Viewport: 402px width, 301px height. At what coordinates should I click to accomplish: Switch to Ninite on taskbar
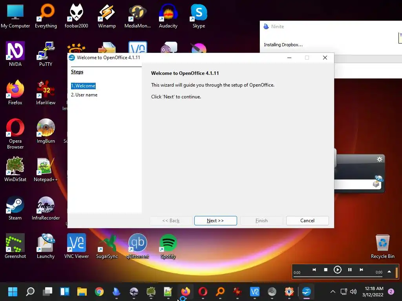pyautogui.click(x=116, y=291)
